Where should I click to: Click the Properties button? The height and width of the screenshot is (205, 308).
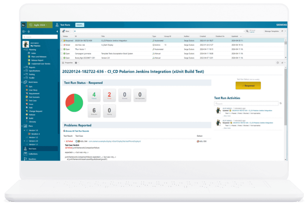tap(67, 63)
